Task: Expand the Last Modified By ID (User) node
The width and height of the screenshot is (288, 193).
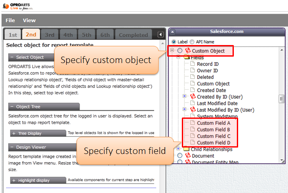Action: (184, 109)
